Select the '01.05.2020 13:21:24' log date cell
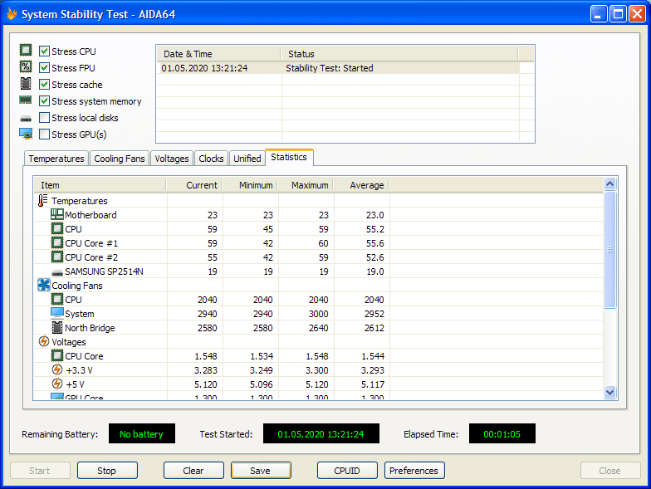Viewport: 651px width, 489px height. tap(204, 68)
